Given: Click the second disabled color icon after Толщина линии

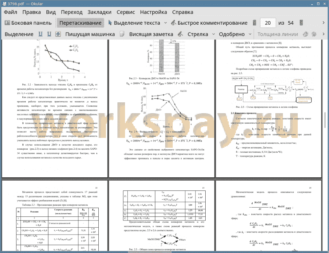Looking at the screenshot, I should tap(314, 34).
